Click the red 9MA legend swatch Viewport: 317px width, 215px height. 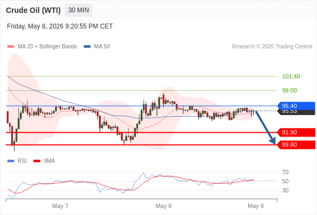(37, 161)
